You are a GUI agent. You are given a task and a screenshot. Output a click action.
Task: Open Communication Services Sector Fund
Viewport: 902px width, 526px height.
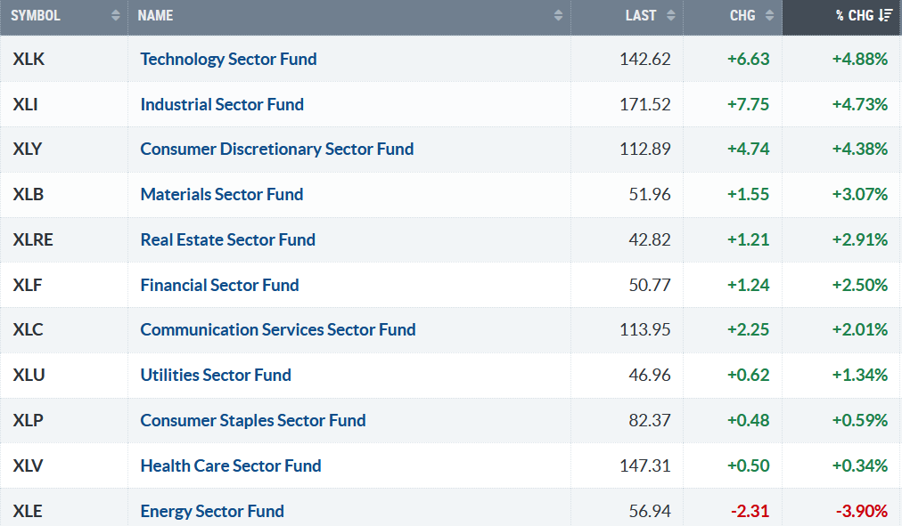click(277, 329)
